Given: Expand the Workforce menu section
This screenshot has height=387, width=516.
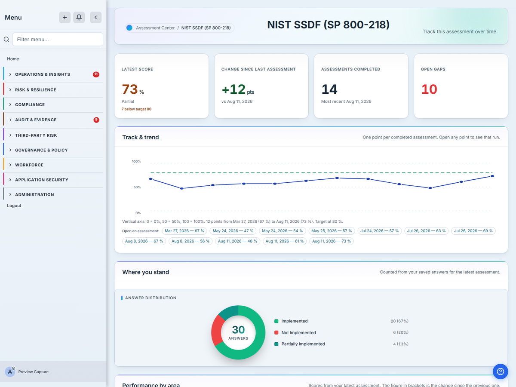Looking at the screenshot, I should [53, 165].
